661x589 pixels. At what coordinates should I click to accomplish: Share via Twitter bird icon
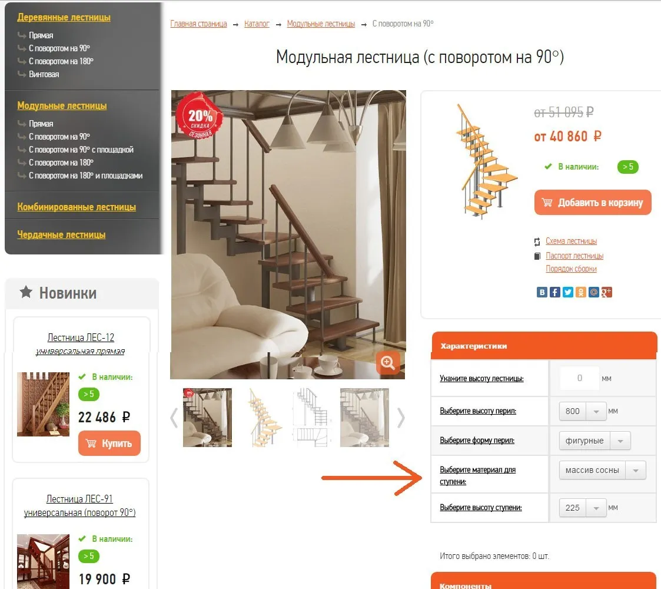point(568,292)
